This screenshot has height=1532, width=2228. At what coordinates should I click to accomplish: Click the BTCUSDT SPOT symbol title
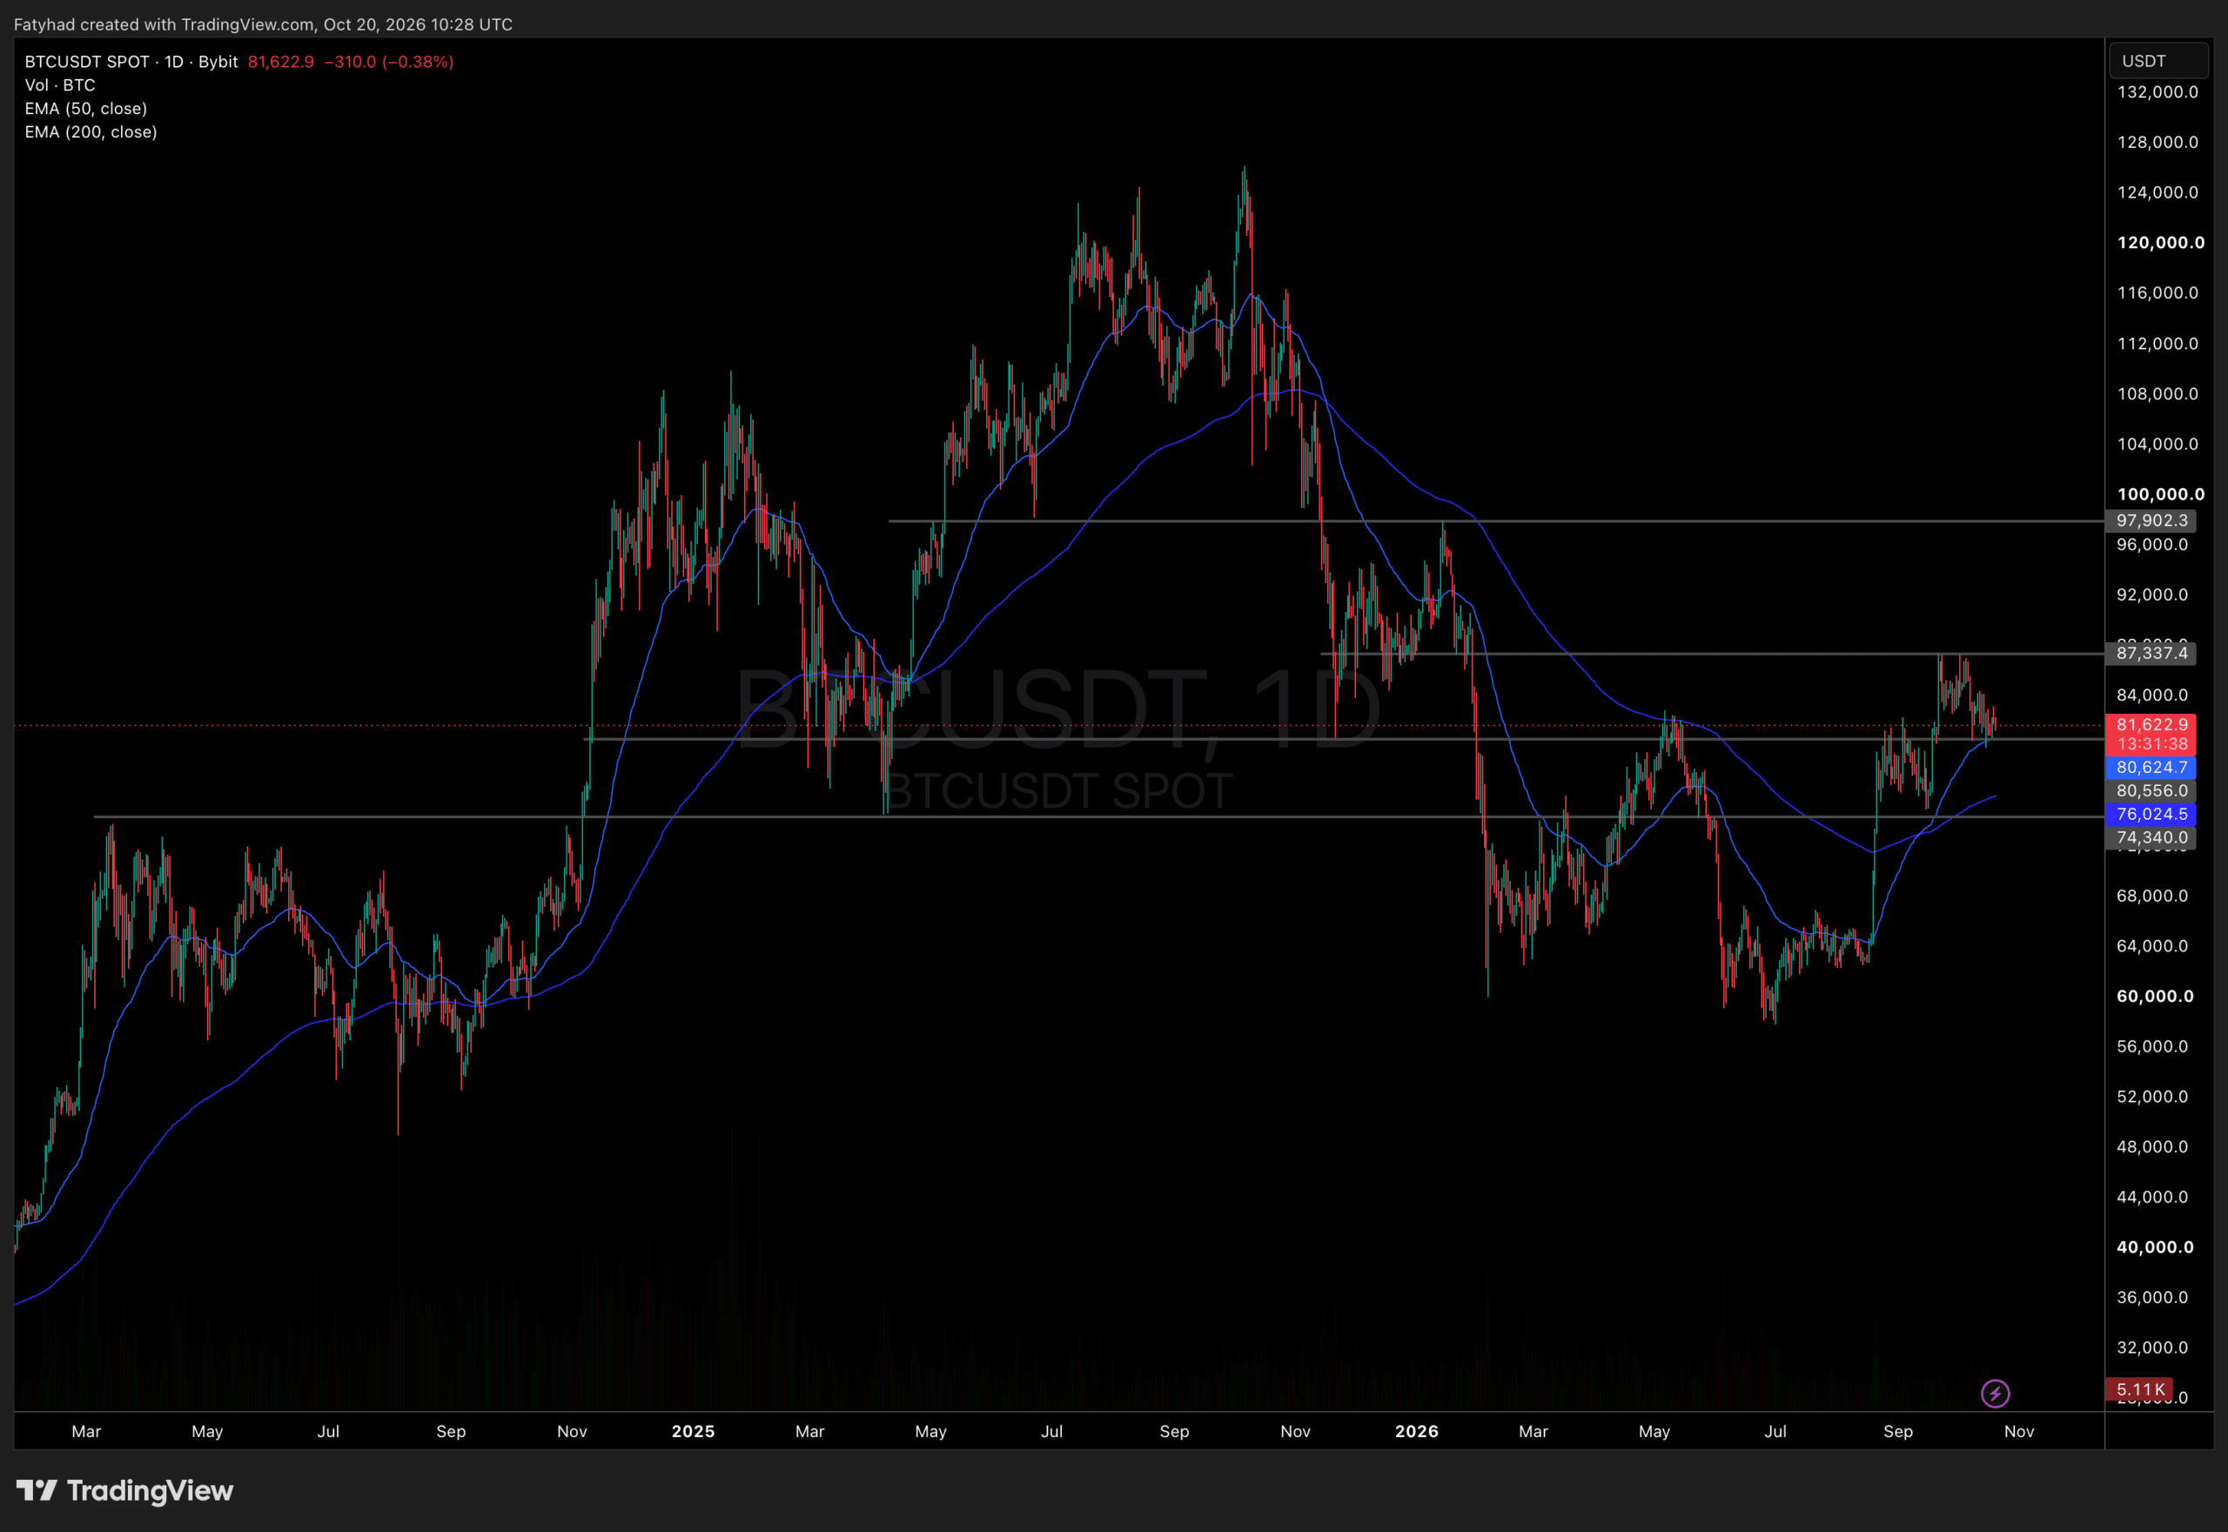(87, 62)
